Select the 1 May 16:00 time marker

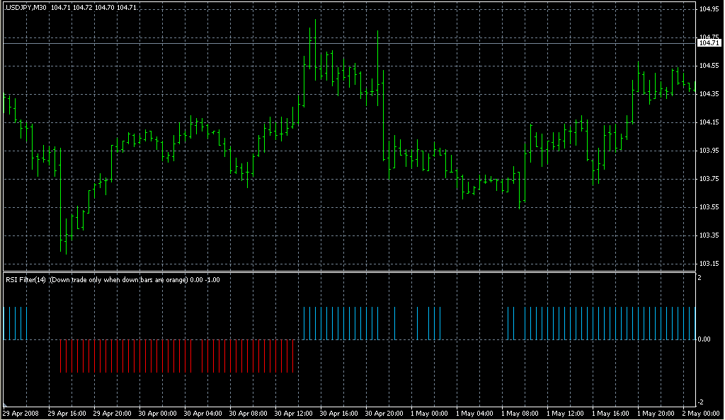609,413
